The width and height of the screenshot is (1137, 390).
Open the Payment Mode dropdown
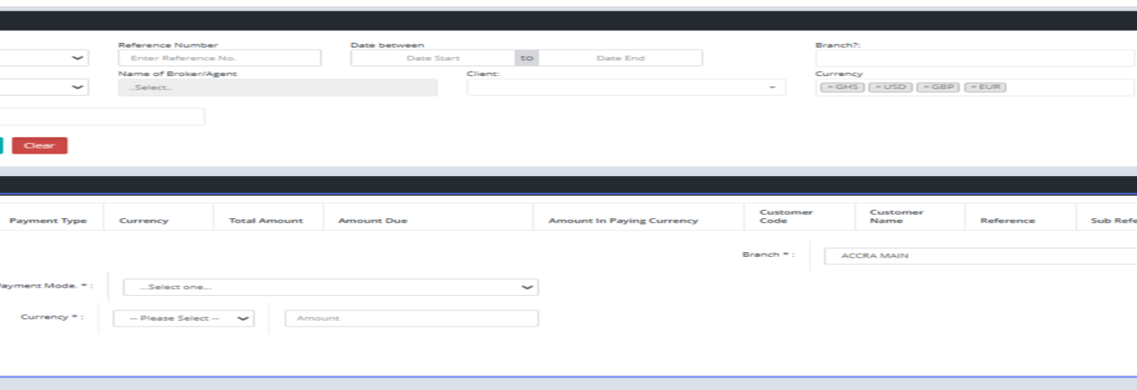(330, 287)
